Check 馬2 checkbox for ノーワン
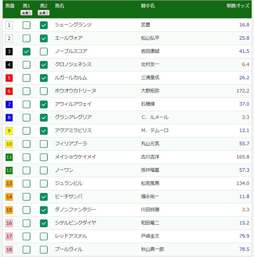This screenshot has height=257, width=254. pos(44,170)
